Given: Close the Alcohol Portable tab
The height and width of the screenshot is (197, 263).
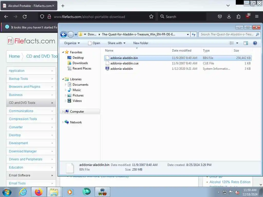Looking at the screenshot, I should 53,6.
